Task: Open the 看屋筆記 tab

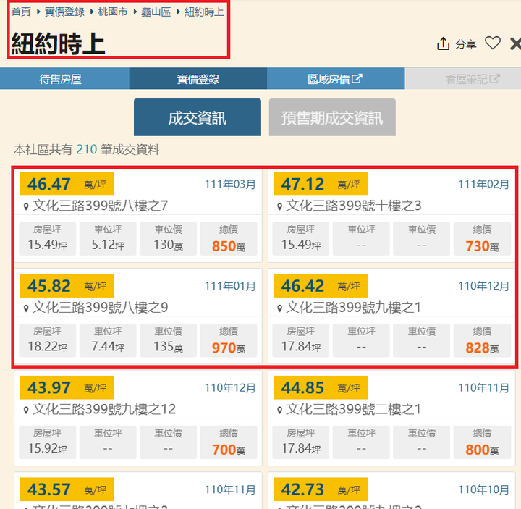Action: (463, 79)
